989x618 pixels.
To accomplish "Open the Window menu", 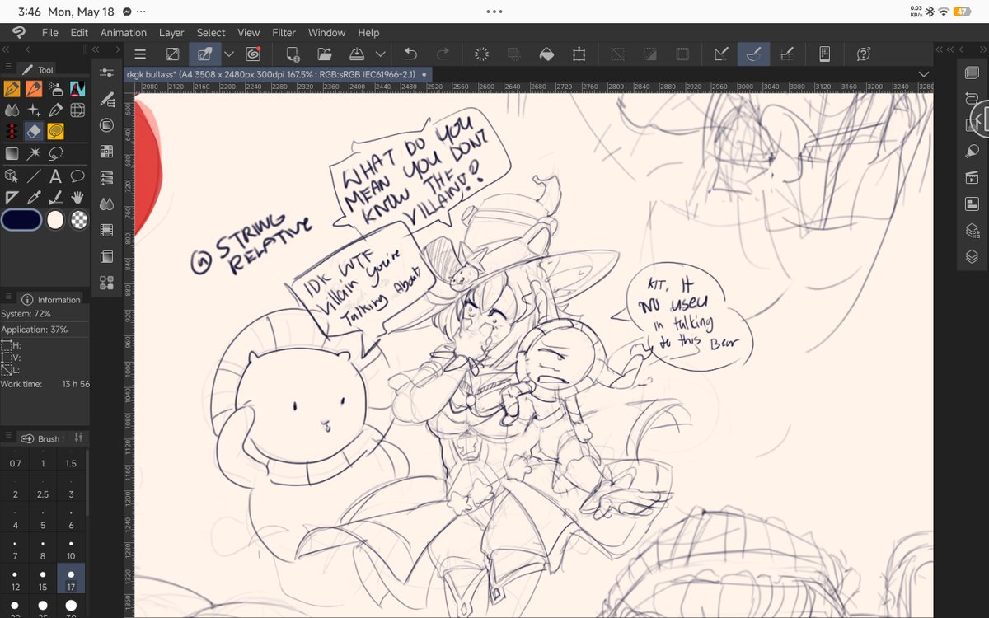I will tap(326, 33).
